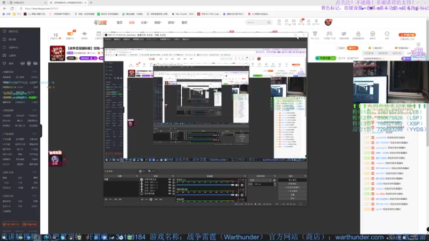The width and height of the screenshot is (429, 241).
Task: Exit OBS via controls dock button
Action: tap(292, 198)
